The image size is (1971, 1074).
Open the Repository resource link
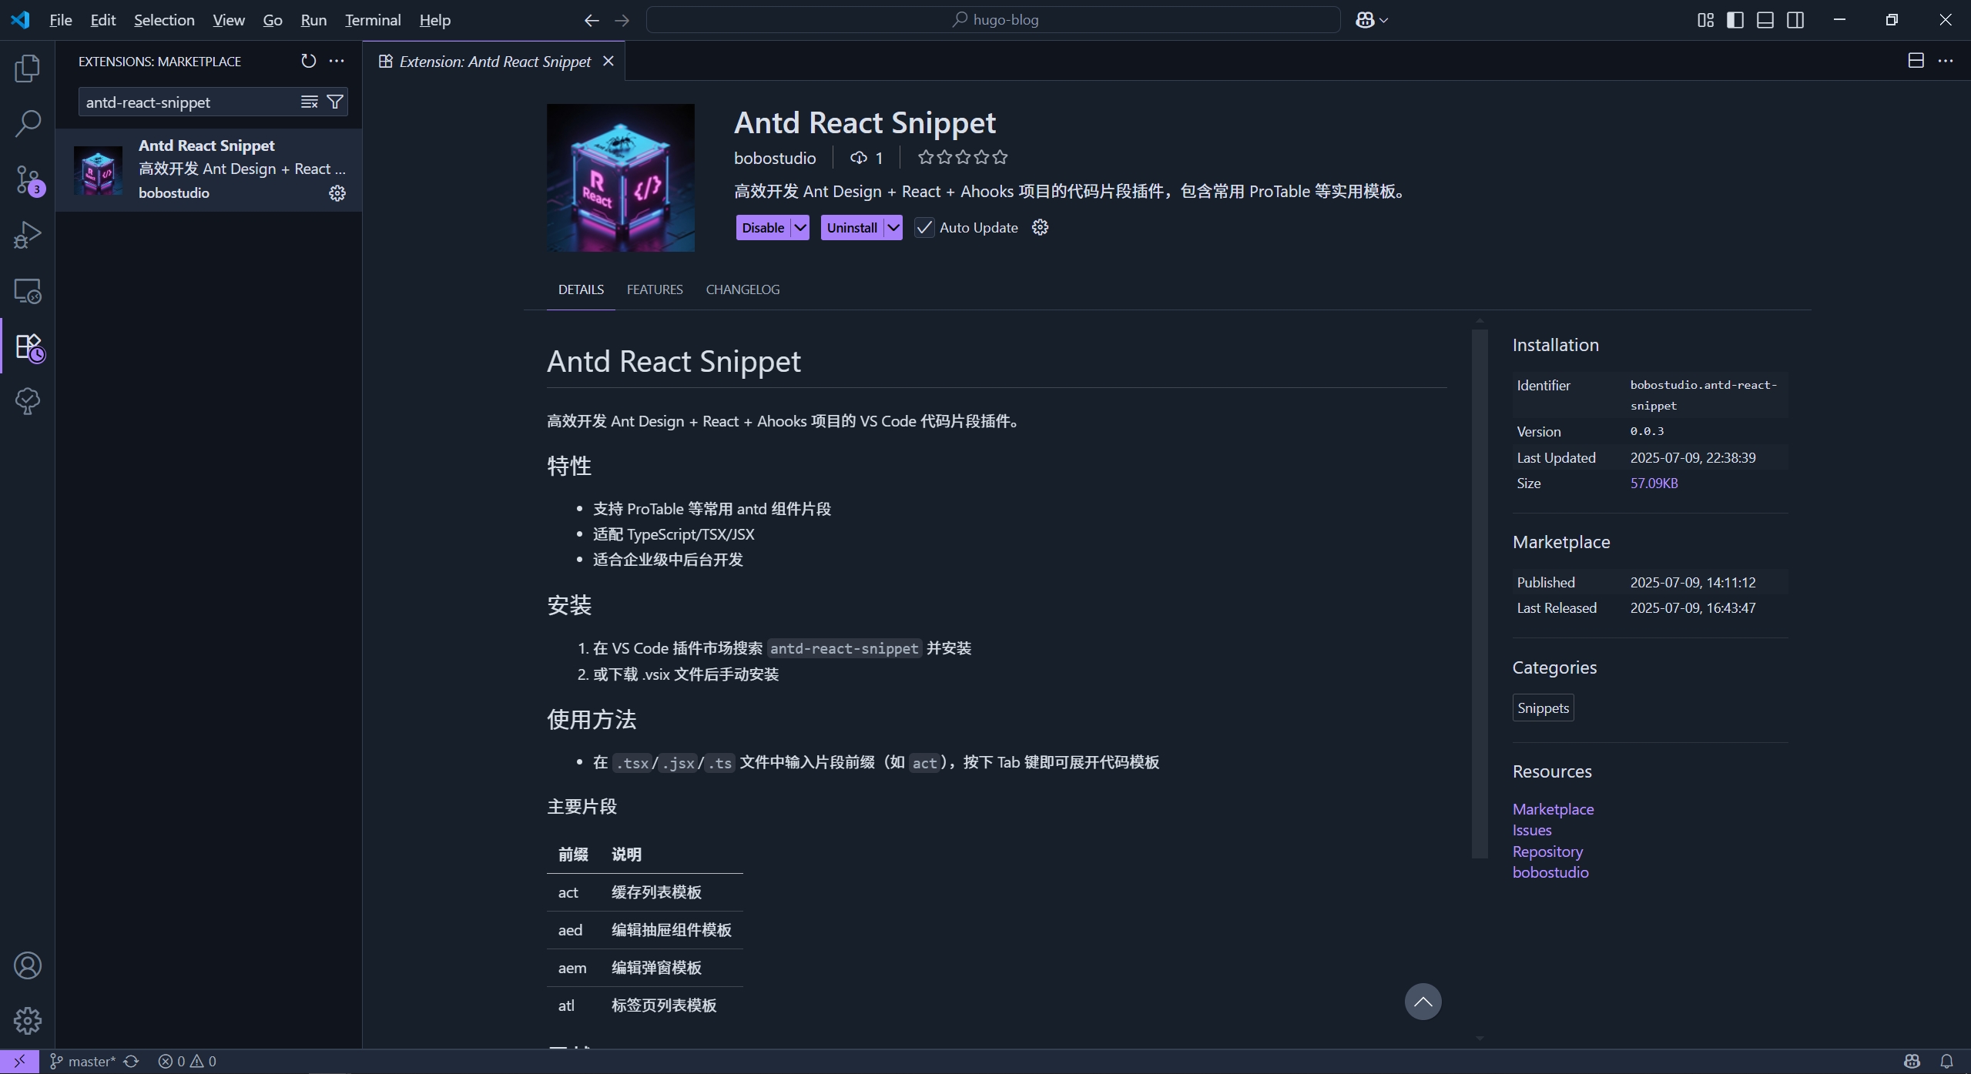[x=1547, y=852]
